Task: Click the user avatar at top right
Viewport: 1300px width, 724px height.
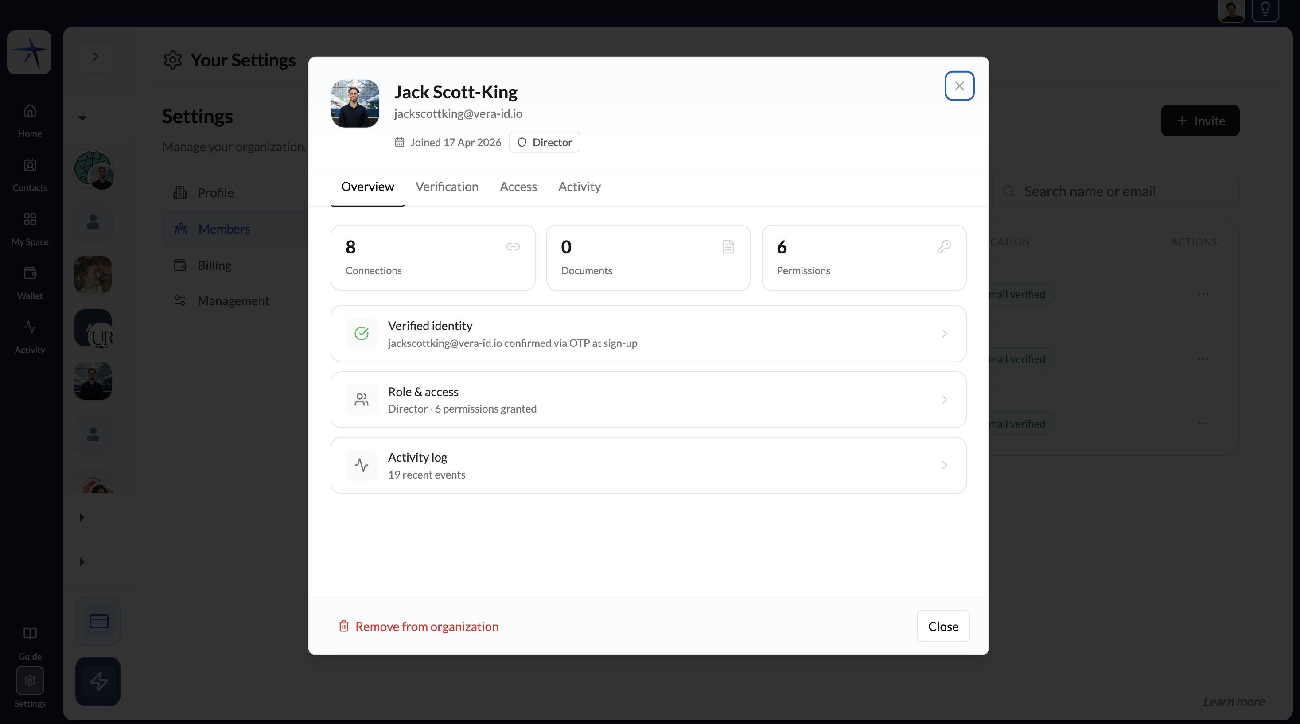Action: tap(1231, 11)
